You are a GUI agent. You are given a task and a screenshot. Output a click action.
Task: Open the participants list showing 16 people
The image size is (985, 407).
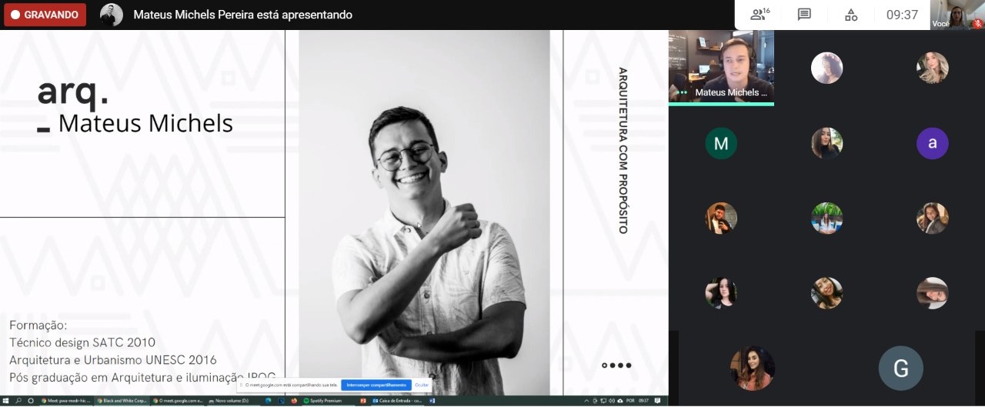[x=760, y=15]
